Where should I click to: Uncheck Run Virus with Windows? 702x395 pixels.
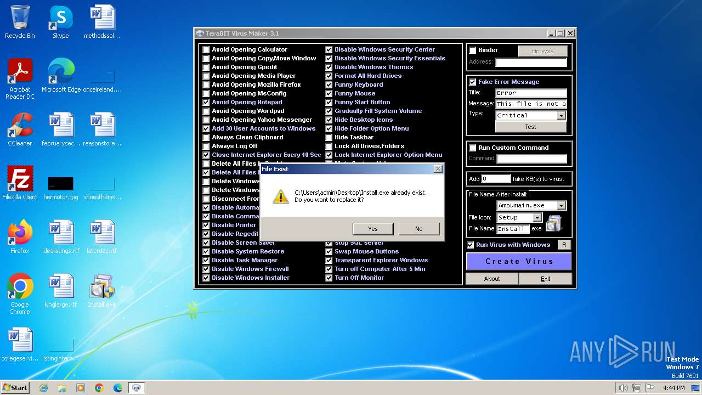point(471,245)
